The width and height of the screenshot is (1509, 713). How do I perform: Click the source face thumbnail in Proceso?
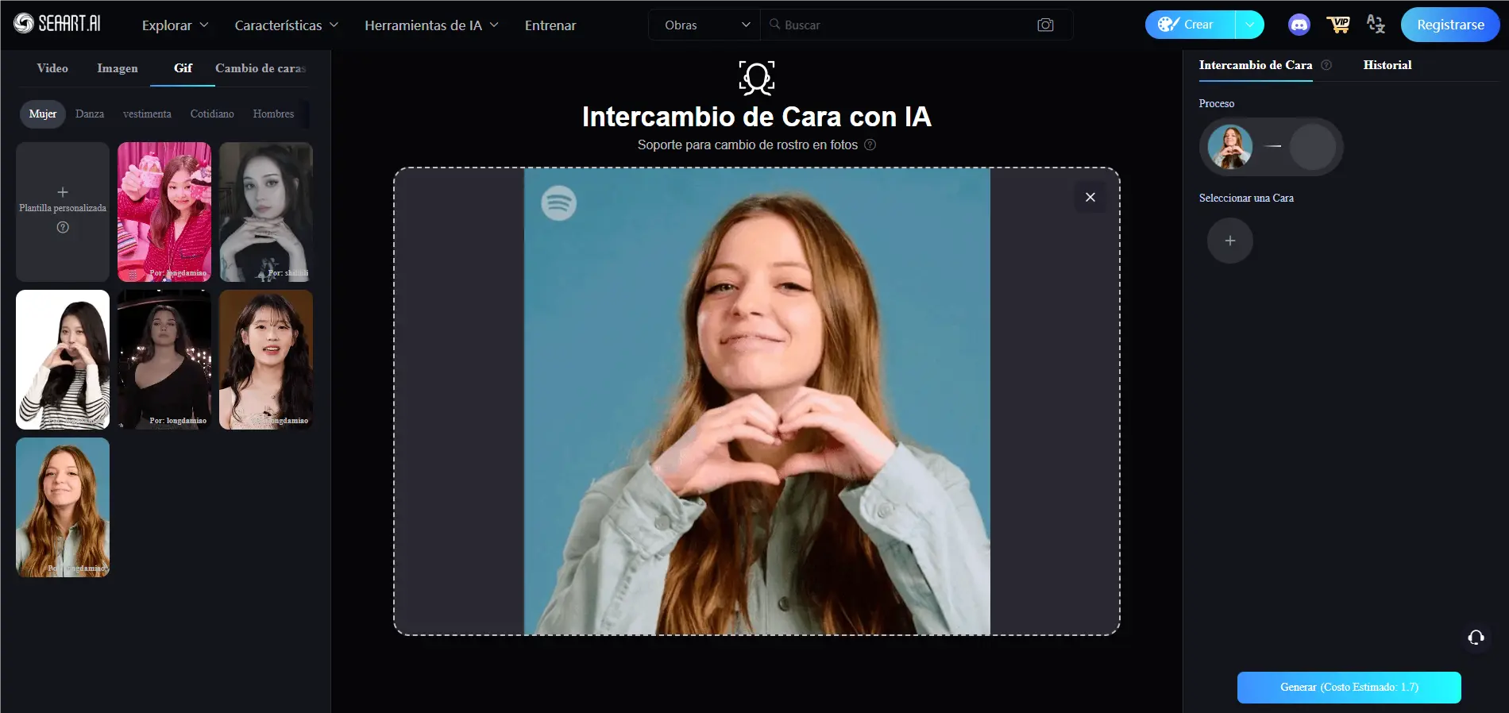point(1229,147)
